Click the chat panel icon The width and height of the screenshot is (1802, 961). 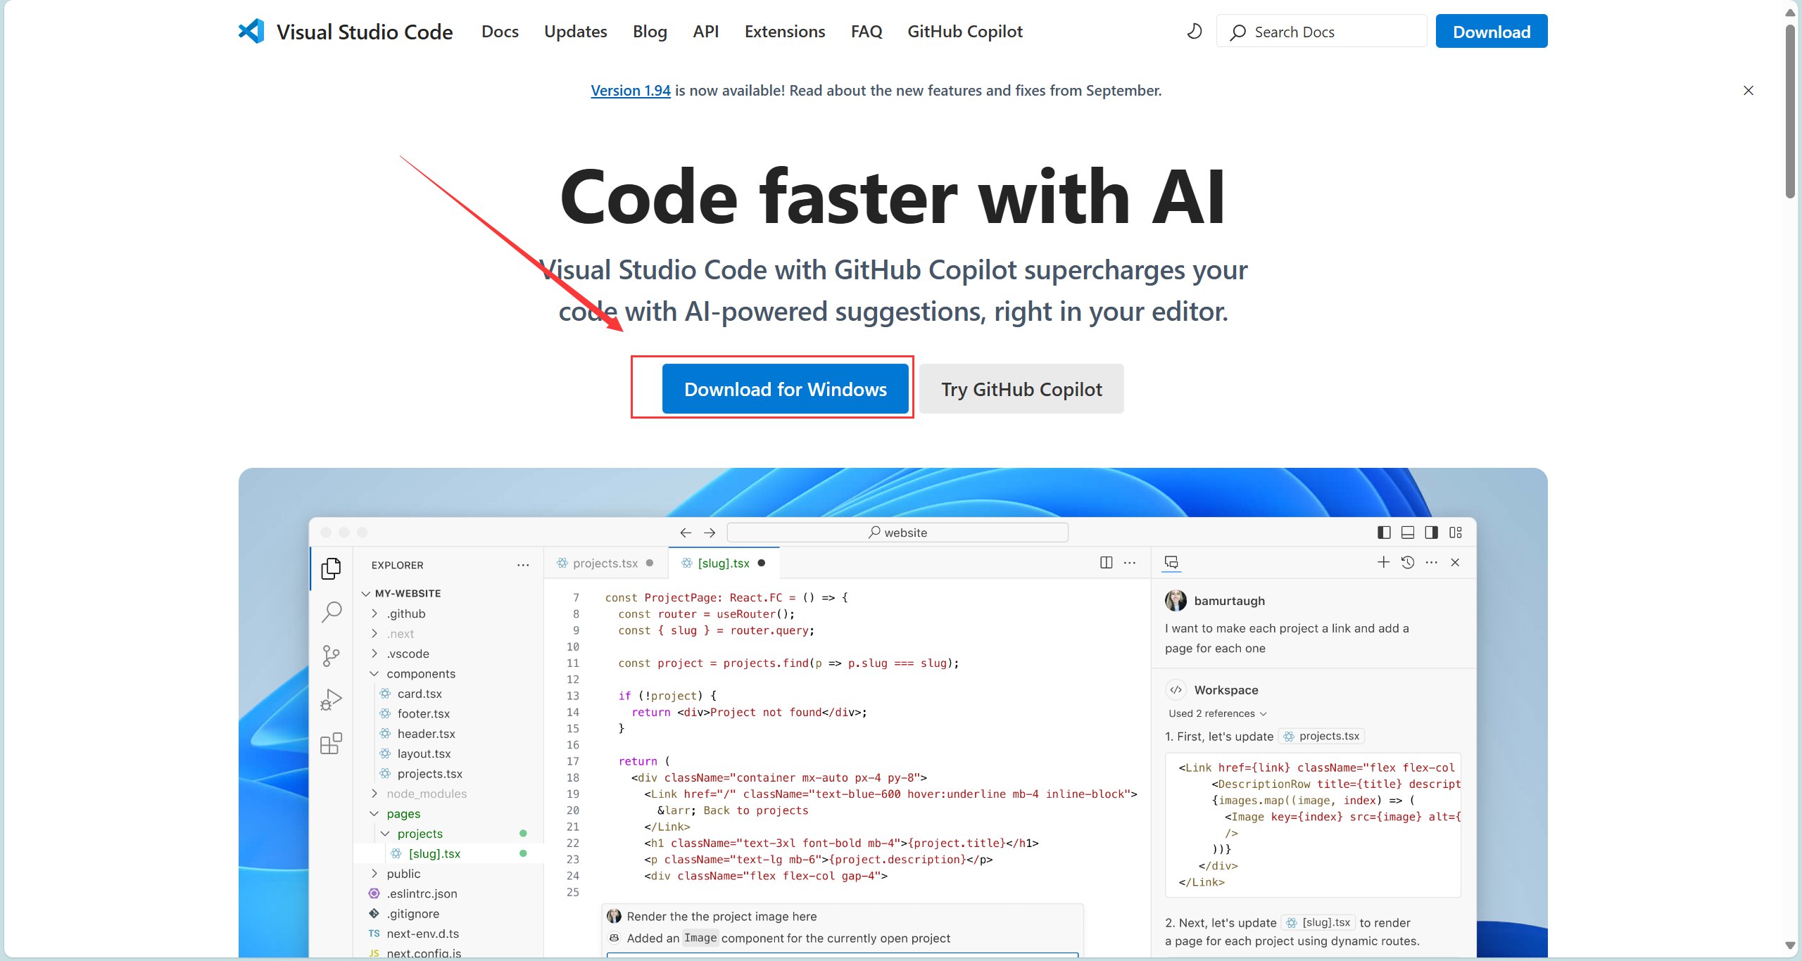click(1171, 562)
